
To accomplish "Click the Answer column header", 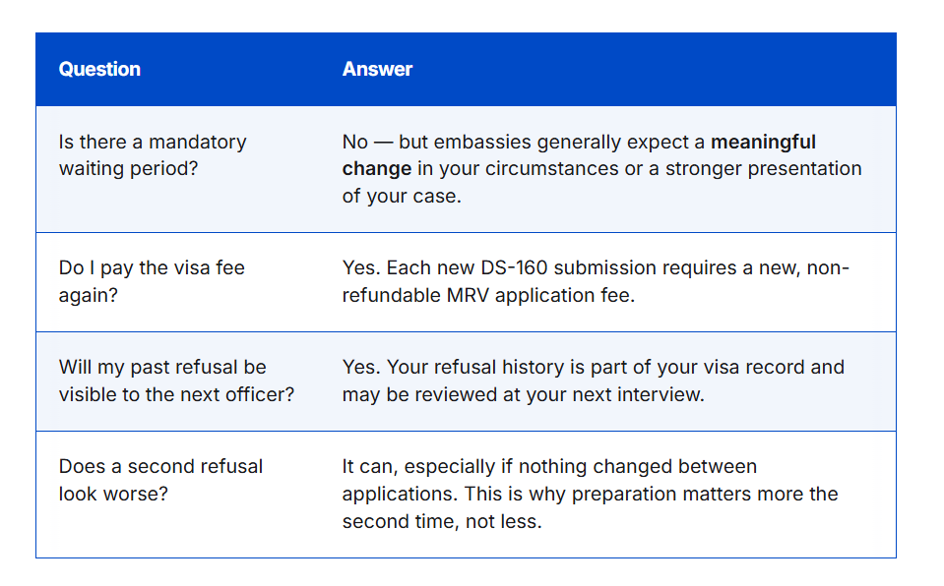I will [377, 69].
